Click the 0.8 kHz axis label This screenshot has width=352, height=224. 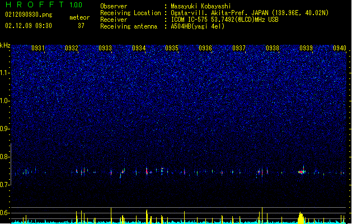click(x=5, y=157)
